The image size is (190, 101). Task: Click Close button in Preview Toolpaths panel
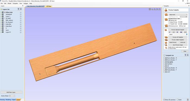click(185, 51)
